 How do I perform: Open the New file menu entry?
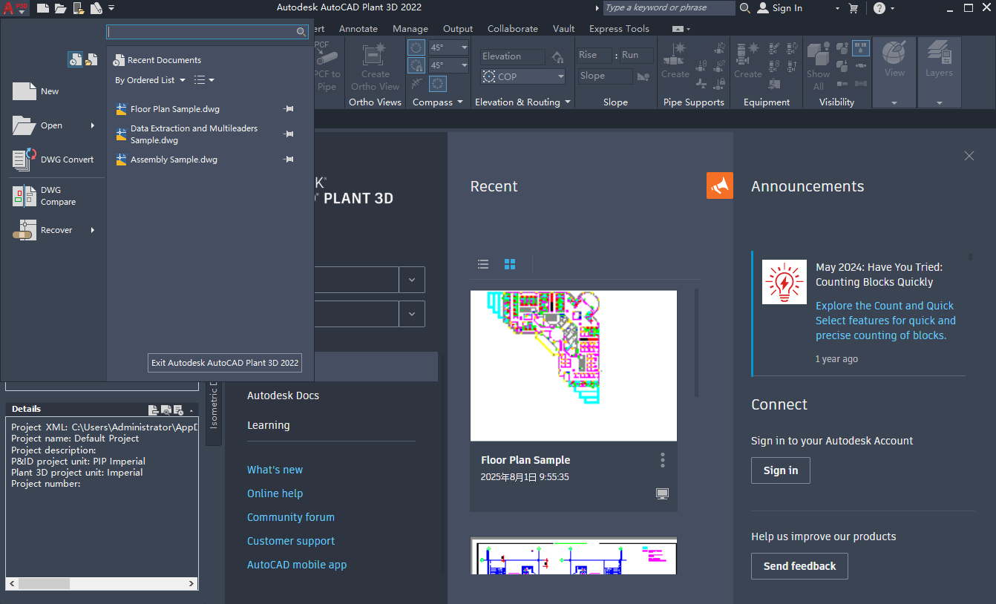[50, 91]
